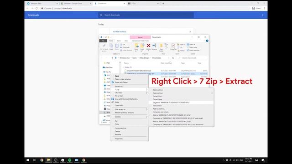
Task: Open the Chrome three-dot menu
Action: [264, 8]
